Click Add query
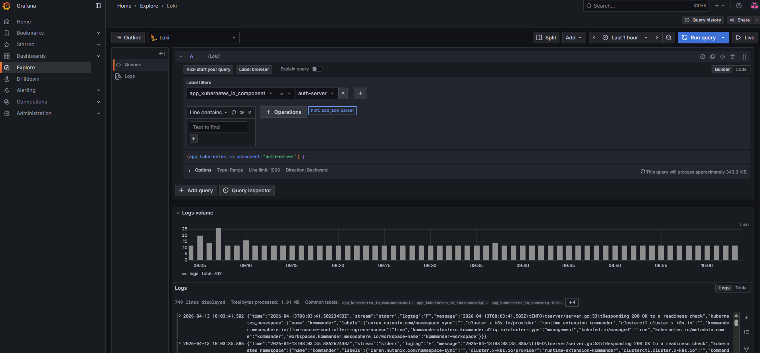 196,191
